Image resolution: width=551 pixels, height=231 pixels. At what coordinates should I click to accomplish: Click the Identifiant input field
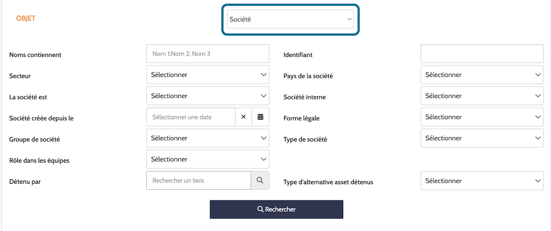pyautogui.click(x=482, y=54)
